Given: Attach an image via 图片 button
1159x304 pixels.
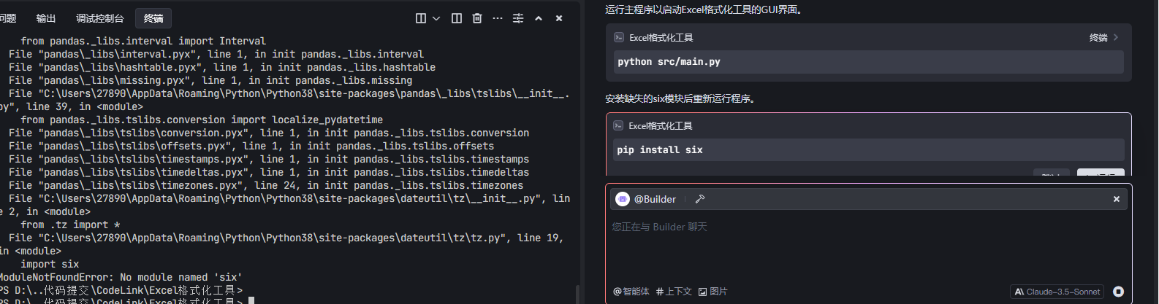Looking at the screenshot, I should pos(712,292).
